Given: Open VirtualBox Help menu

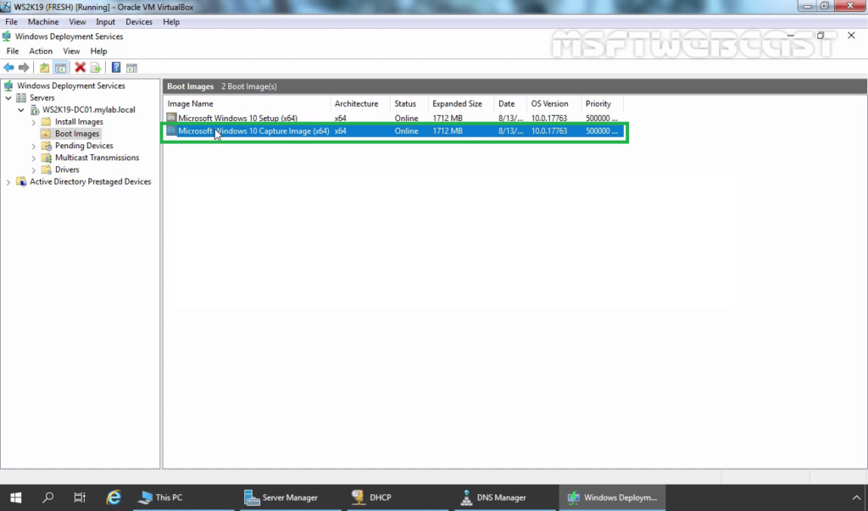Looking at the screenshot, I should (x=171, y=21).
